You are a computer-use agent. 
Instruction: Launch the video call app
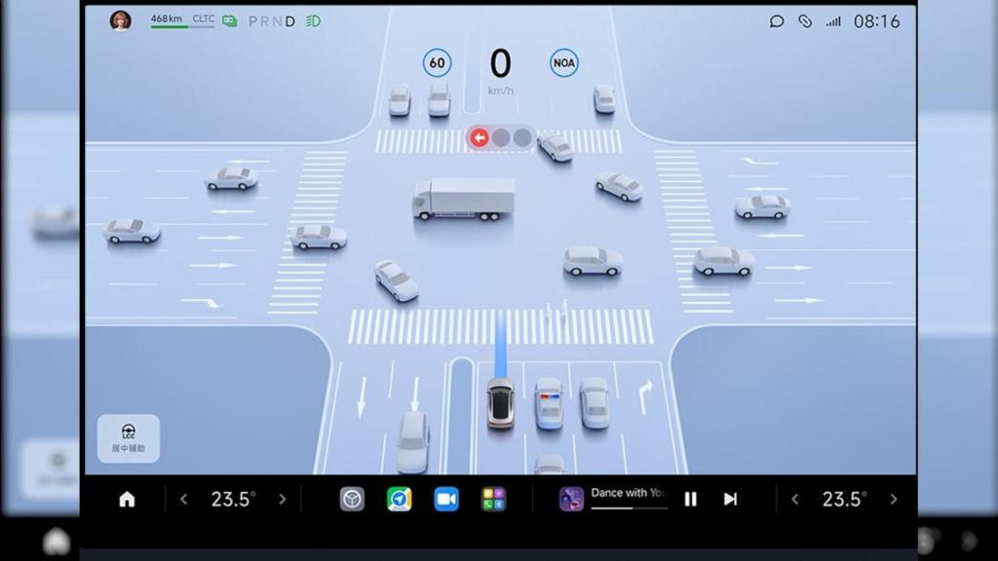pos(446,498)
